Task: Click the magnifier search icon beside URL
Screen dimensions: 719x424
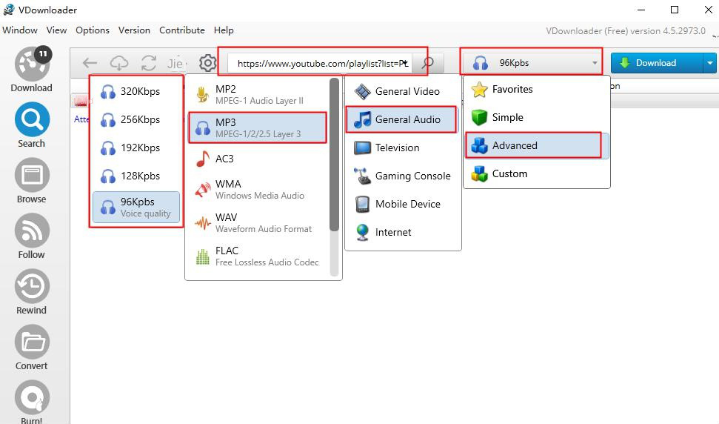Action: pos(428,63)
